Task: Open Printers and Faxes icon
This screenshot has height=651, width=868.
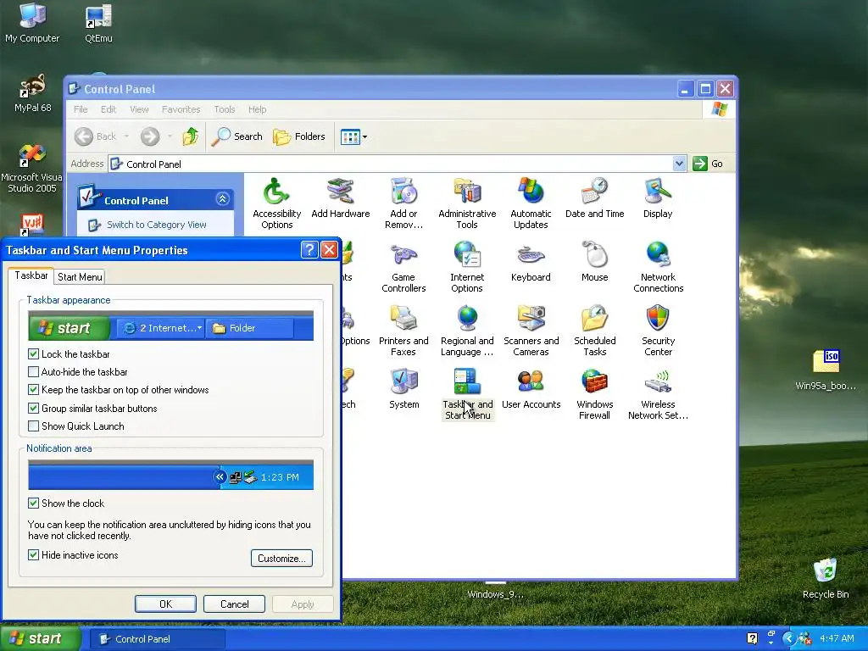Action: [403, 331]
